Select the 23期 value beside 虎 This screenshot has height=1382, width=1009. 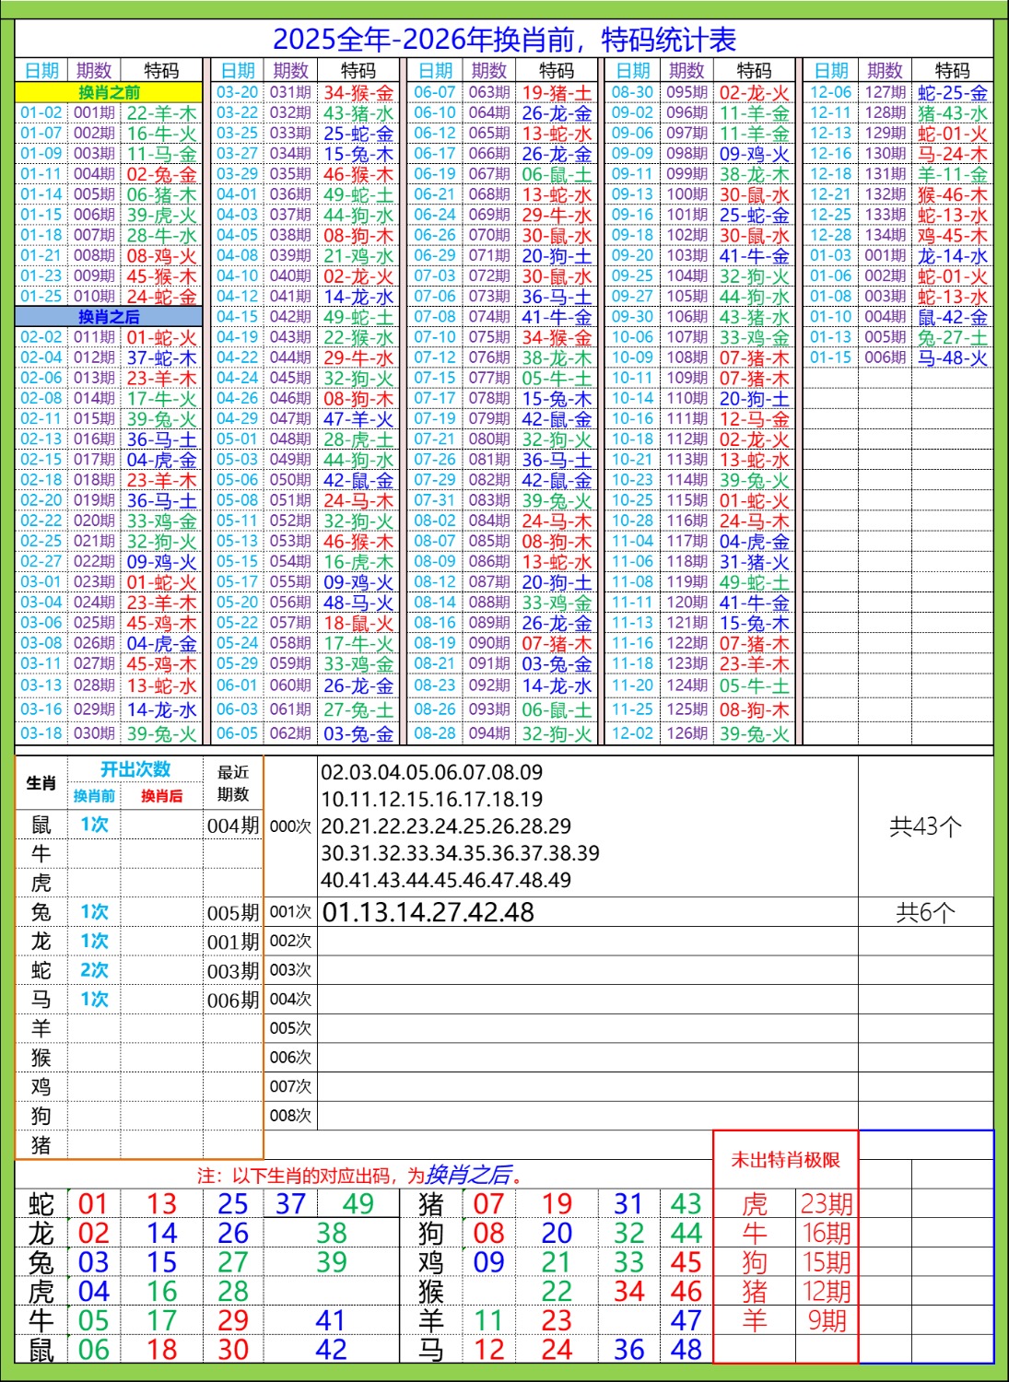pyautogui.click(x=826, y=1204)
